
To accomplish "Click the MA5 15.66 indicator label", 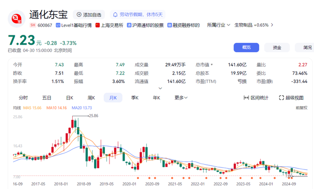I will [x=32, y=108].
